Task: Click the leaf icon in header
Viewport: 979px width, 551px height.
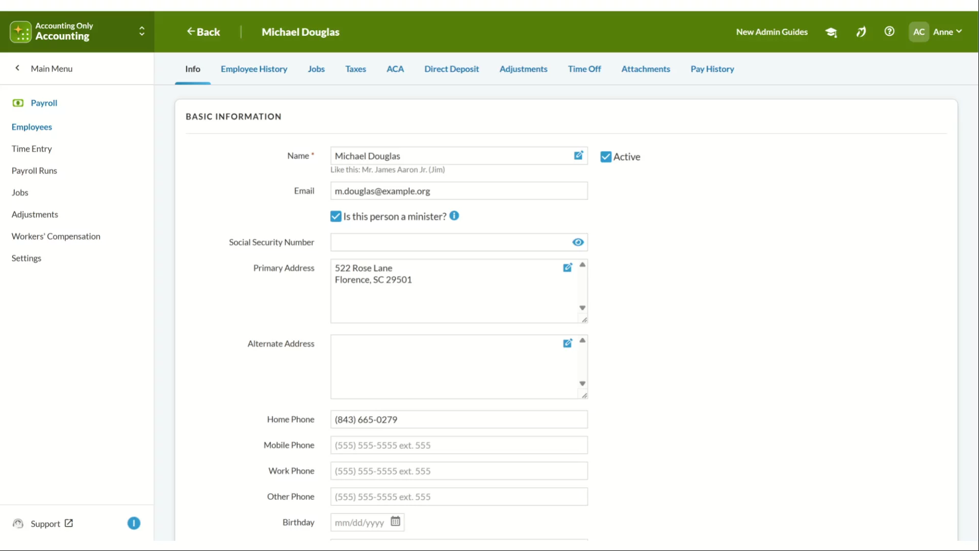Action: (861, 32)
